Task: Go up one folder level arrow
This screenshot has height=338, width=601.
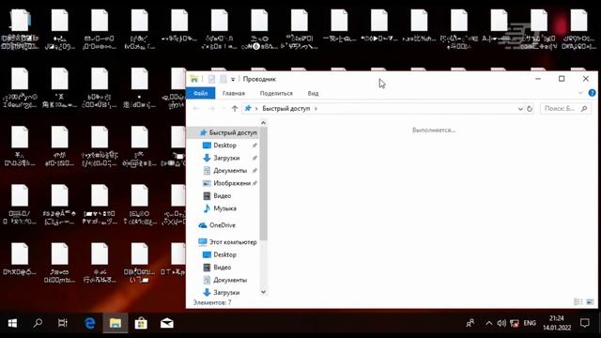Action: [x=235, y=109]
